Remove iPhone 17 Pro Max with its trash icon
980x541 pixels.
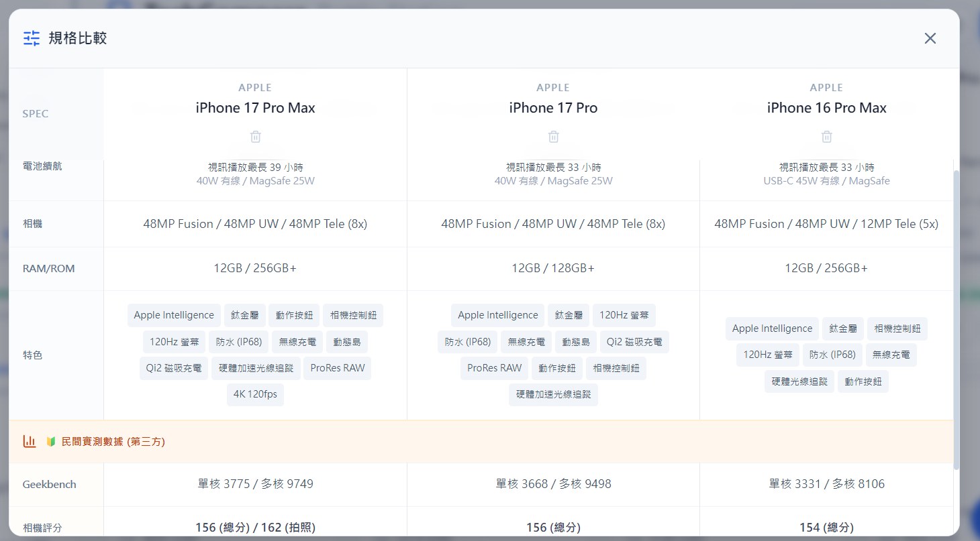click(255, 137)
